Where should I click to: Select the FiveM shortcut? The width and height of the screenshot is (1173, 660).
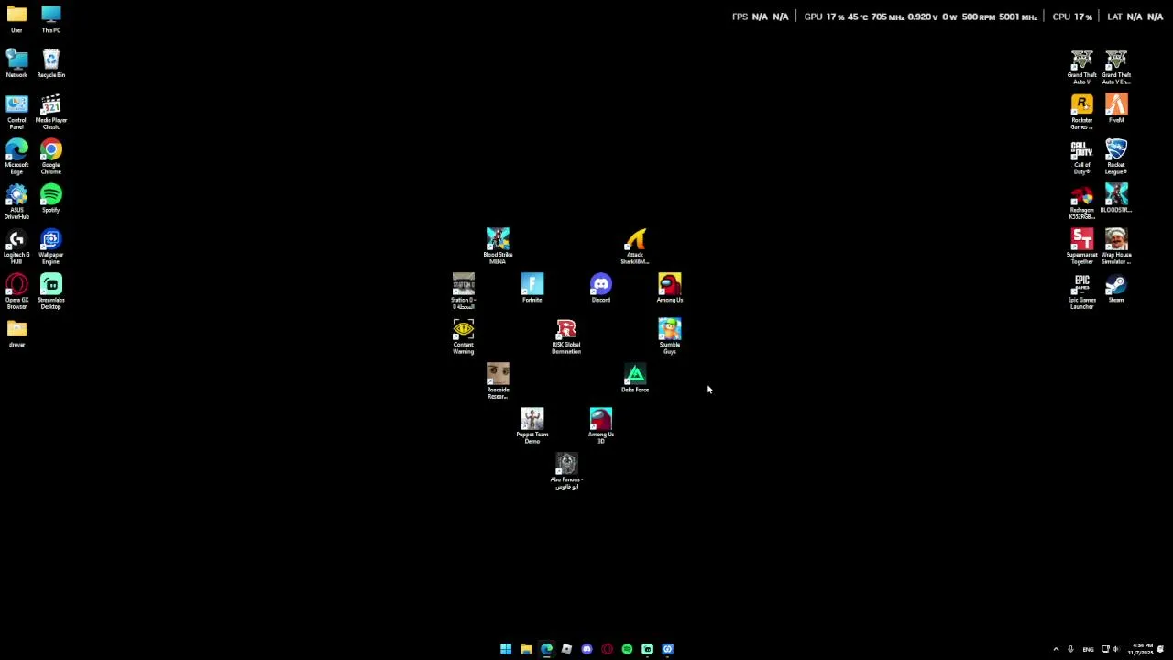pyautogui.click(x=1116, y=109)
